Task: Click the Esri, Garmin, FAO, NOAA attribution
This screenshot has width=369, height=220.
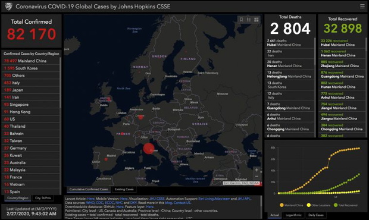Action: point(241,183)
